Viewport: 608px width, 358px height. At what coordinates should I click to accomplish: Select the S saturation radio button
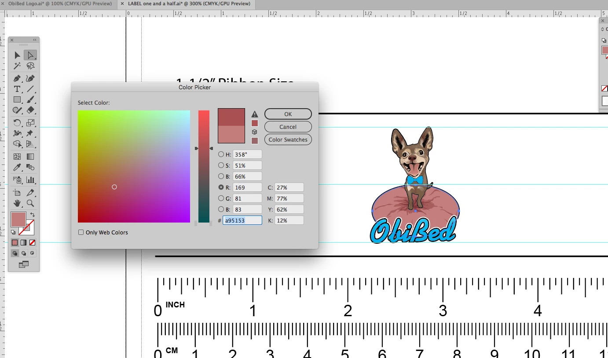point(221,165)
